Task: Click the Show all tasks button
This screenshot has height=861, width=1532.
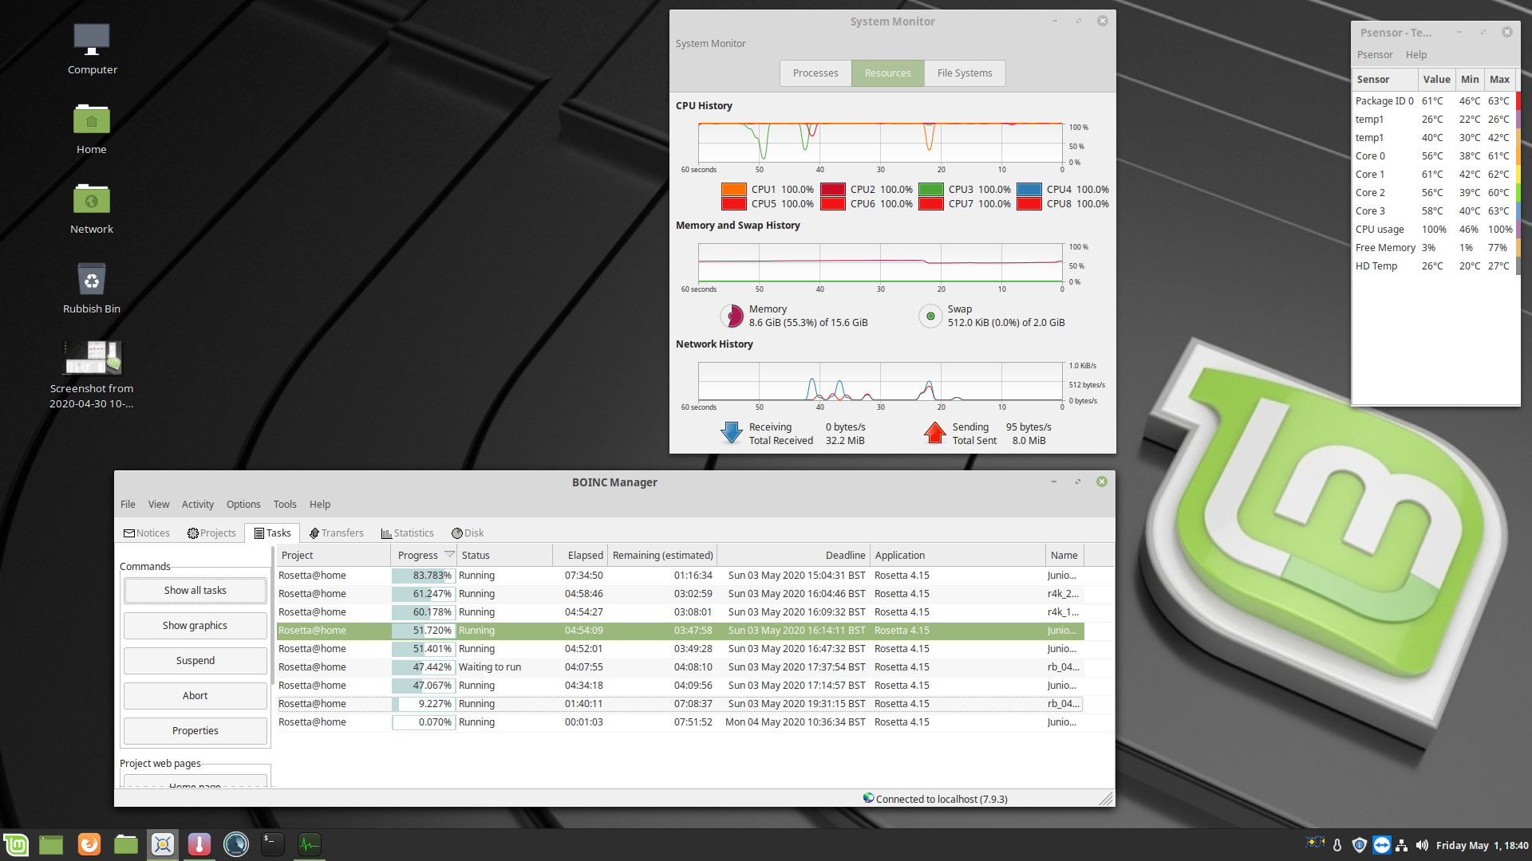Action: [x=195, y=590]
